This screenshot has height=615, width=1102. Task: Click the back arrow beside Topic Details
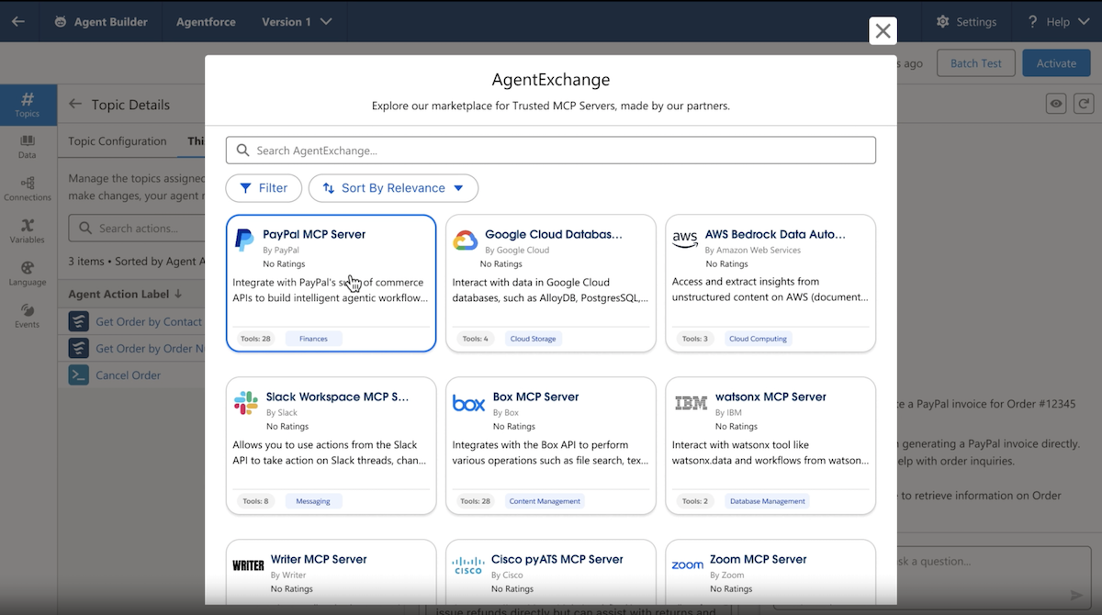click(75, 105)
